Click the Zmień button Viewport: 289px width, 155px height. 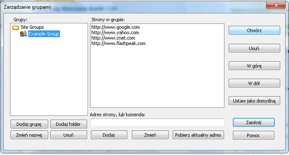(x=150, y=135)
